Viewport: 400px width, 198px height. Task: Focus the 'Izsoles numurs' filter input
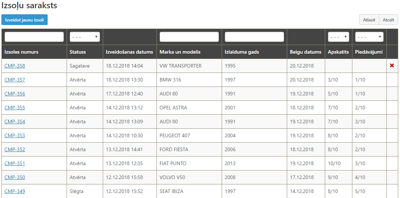click(x=34, y=37)
